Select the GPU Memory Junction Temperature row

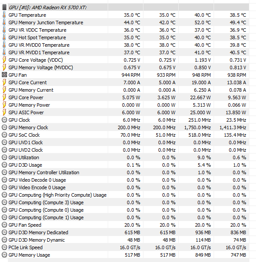[x=124, y=22]
